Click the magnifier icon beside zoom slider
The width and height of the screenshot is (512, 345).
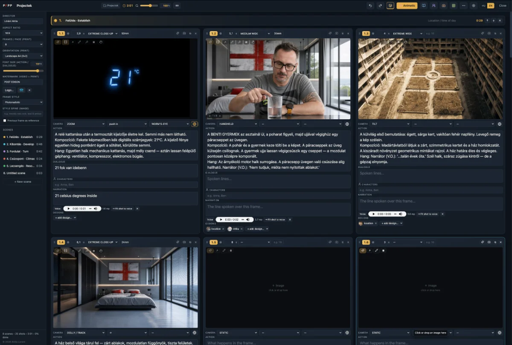point(137,6)
